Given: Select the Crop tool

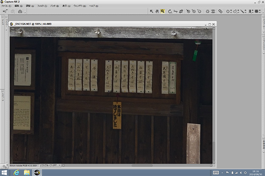Looking at the screenshot, I should (x=181, y=11).
